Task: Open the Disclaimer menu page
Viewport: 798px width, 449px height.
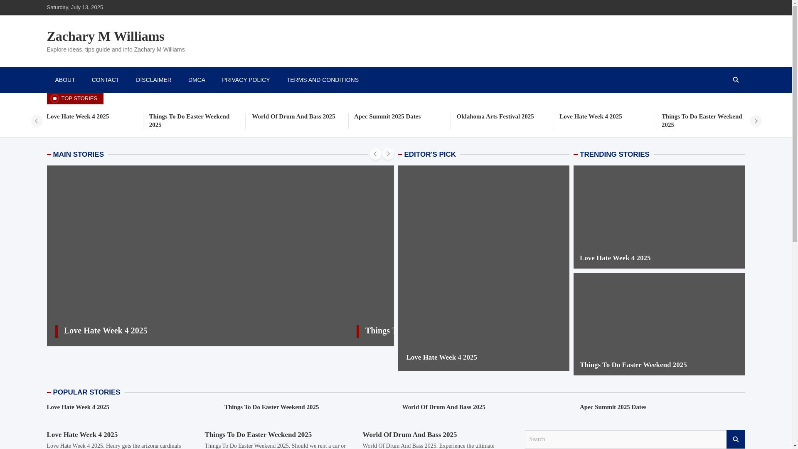Action: 154,80
